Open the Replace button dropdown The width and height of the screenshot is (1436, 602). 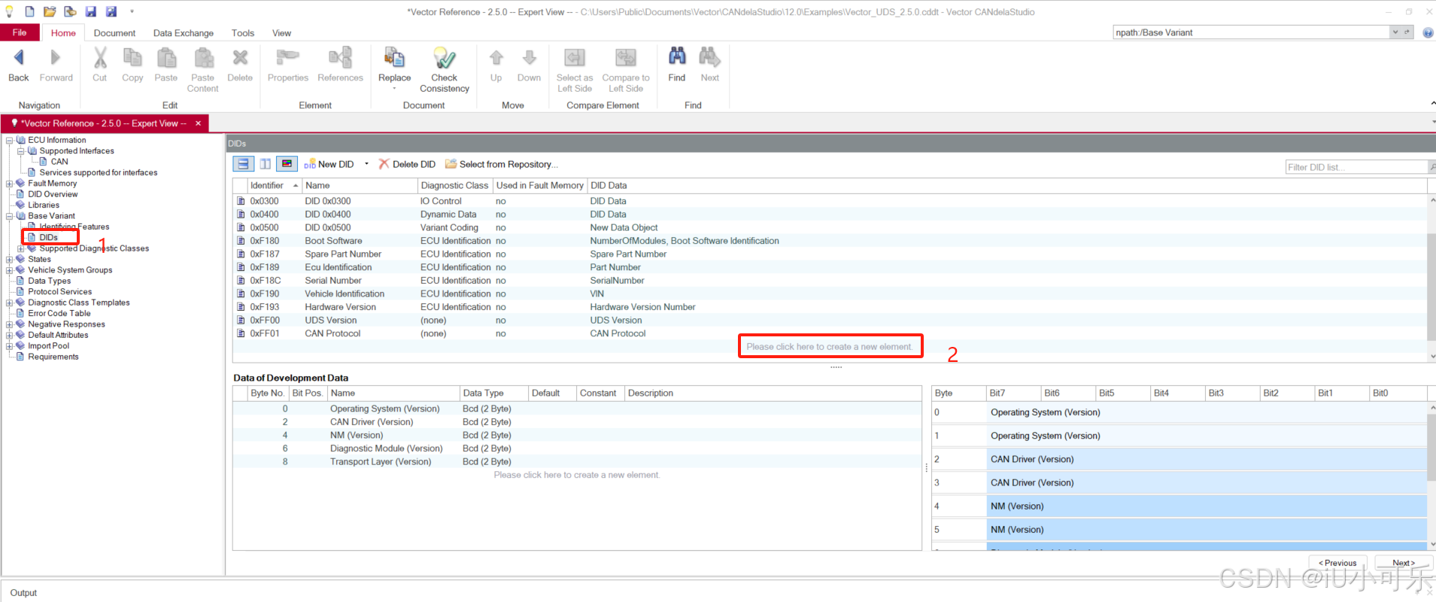[394, 89]
